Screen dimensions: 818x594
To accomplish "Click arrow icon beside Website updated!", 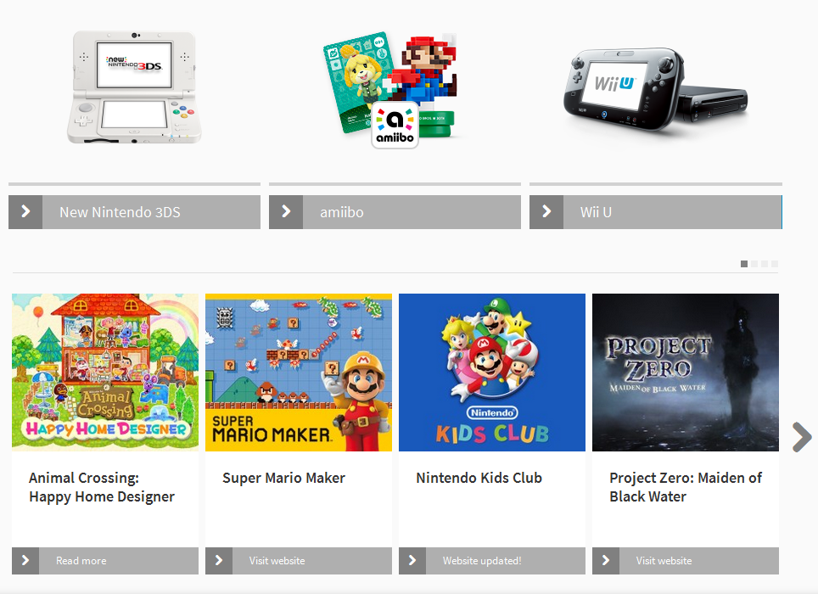I will pos(412,561).
